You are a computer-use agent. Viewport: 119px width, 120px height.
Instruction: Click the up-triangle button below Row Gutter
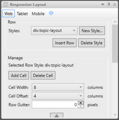[57, 115]
